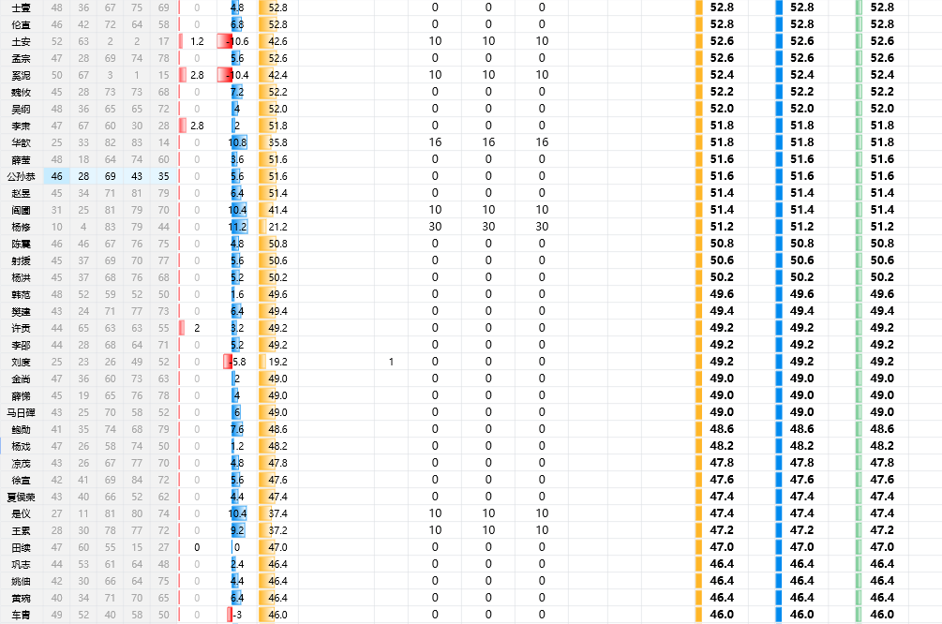Select the name cell 马日磾

coord(21,412)
